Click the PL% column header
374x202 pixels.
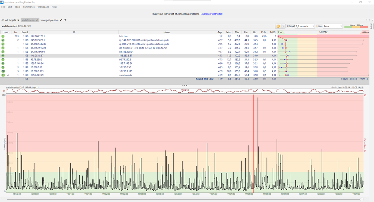(x=264, y=32)
